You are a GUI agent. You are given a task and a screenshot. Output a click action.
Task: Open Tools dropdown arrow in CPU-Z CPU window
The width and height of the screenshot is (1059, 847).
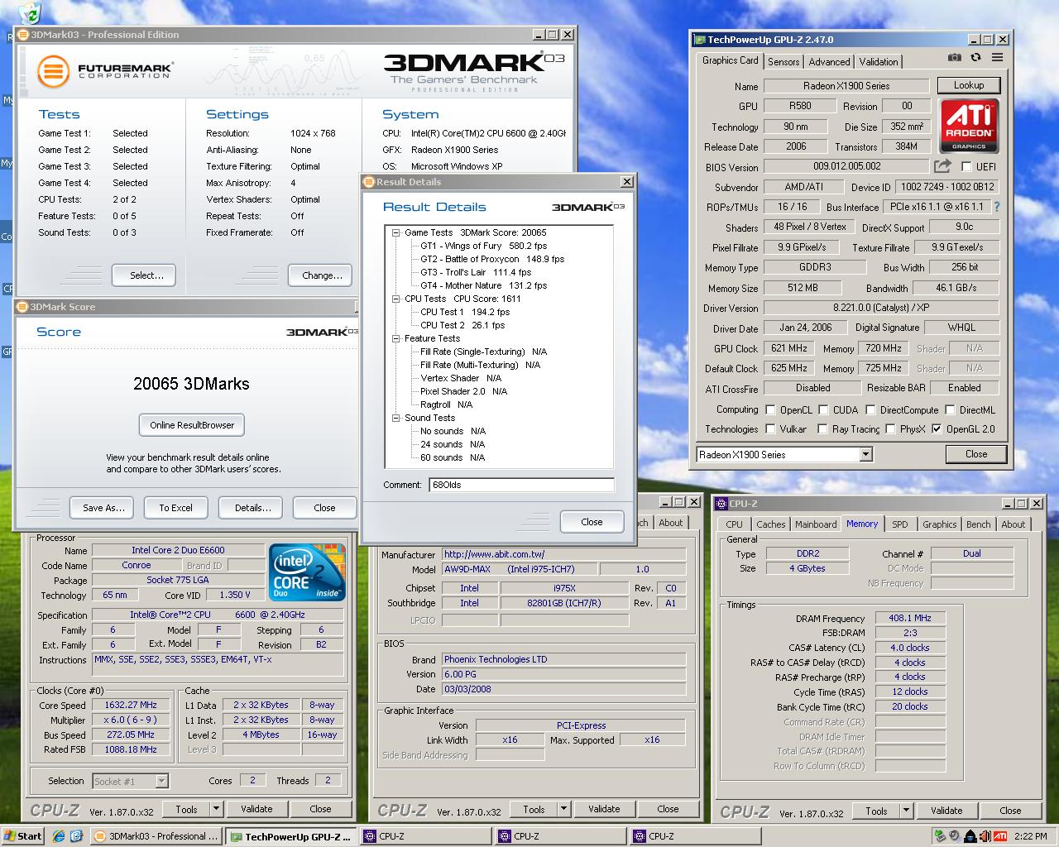pyautogui.click(x=216, y=809)
